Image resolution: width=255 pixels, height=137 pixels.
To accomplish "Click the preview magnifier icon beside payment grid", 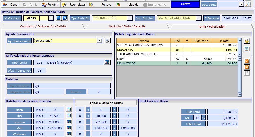I will click(247, 49).
